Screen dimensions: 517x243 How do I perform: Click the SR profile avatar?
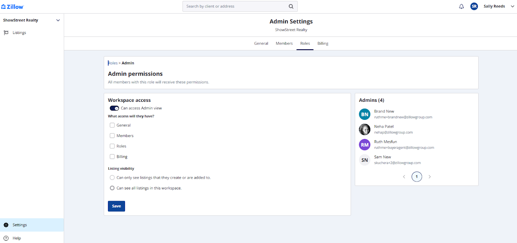click(474, 6)
